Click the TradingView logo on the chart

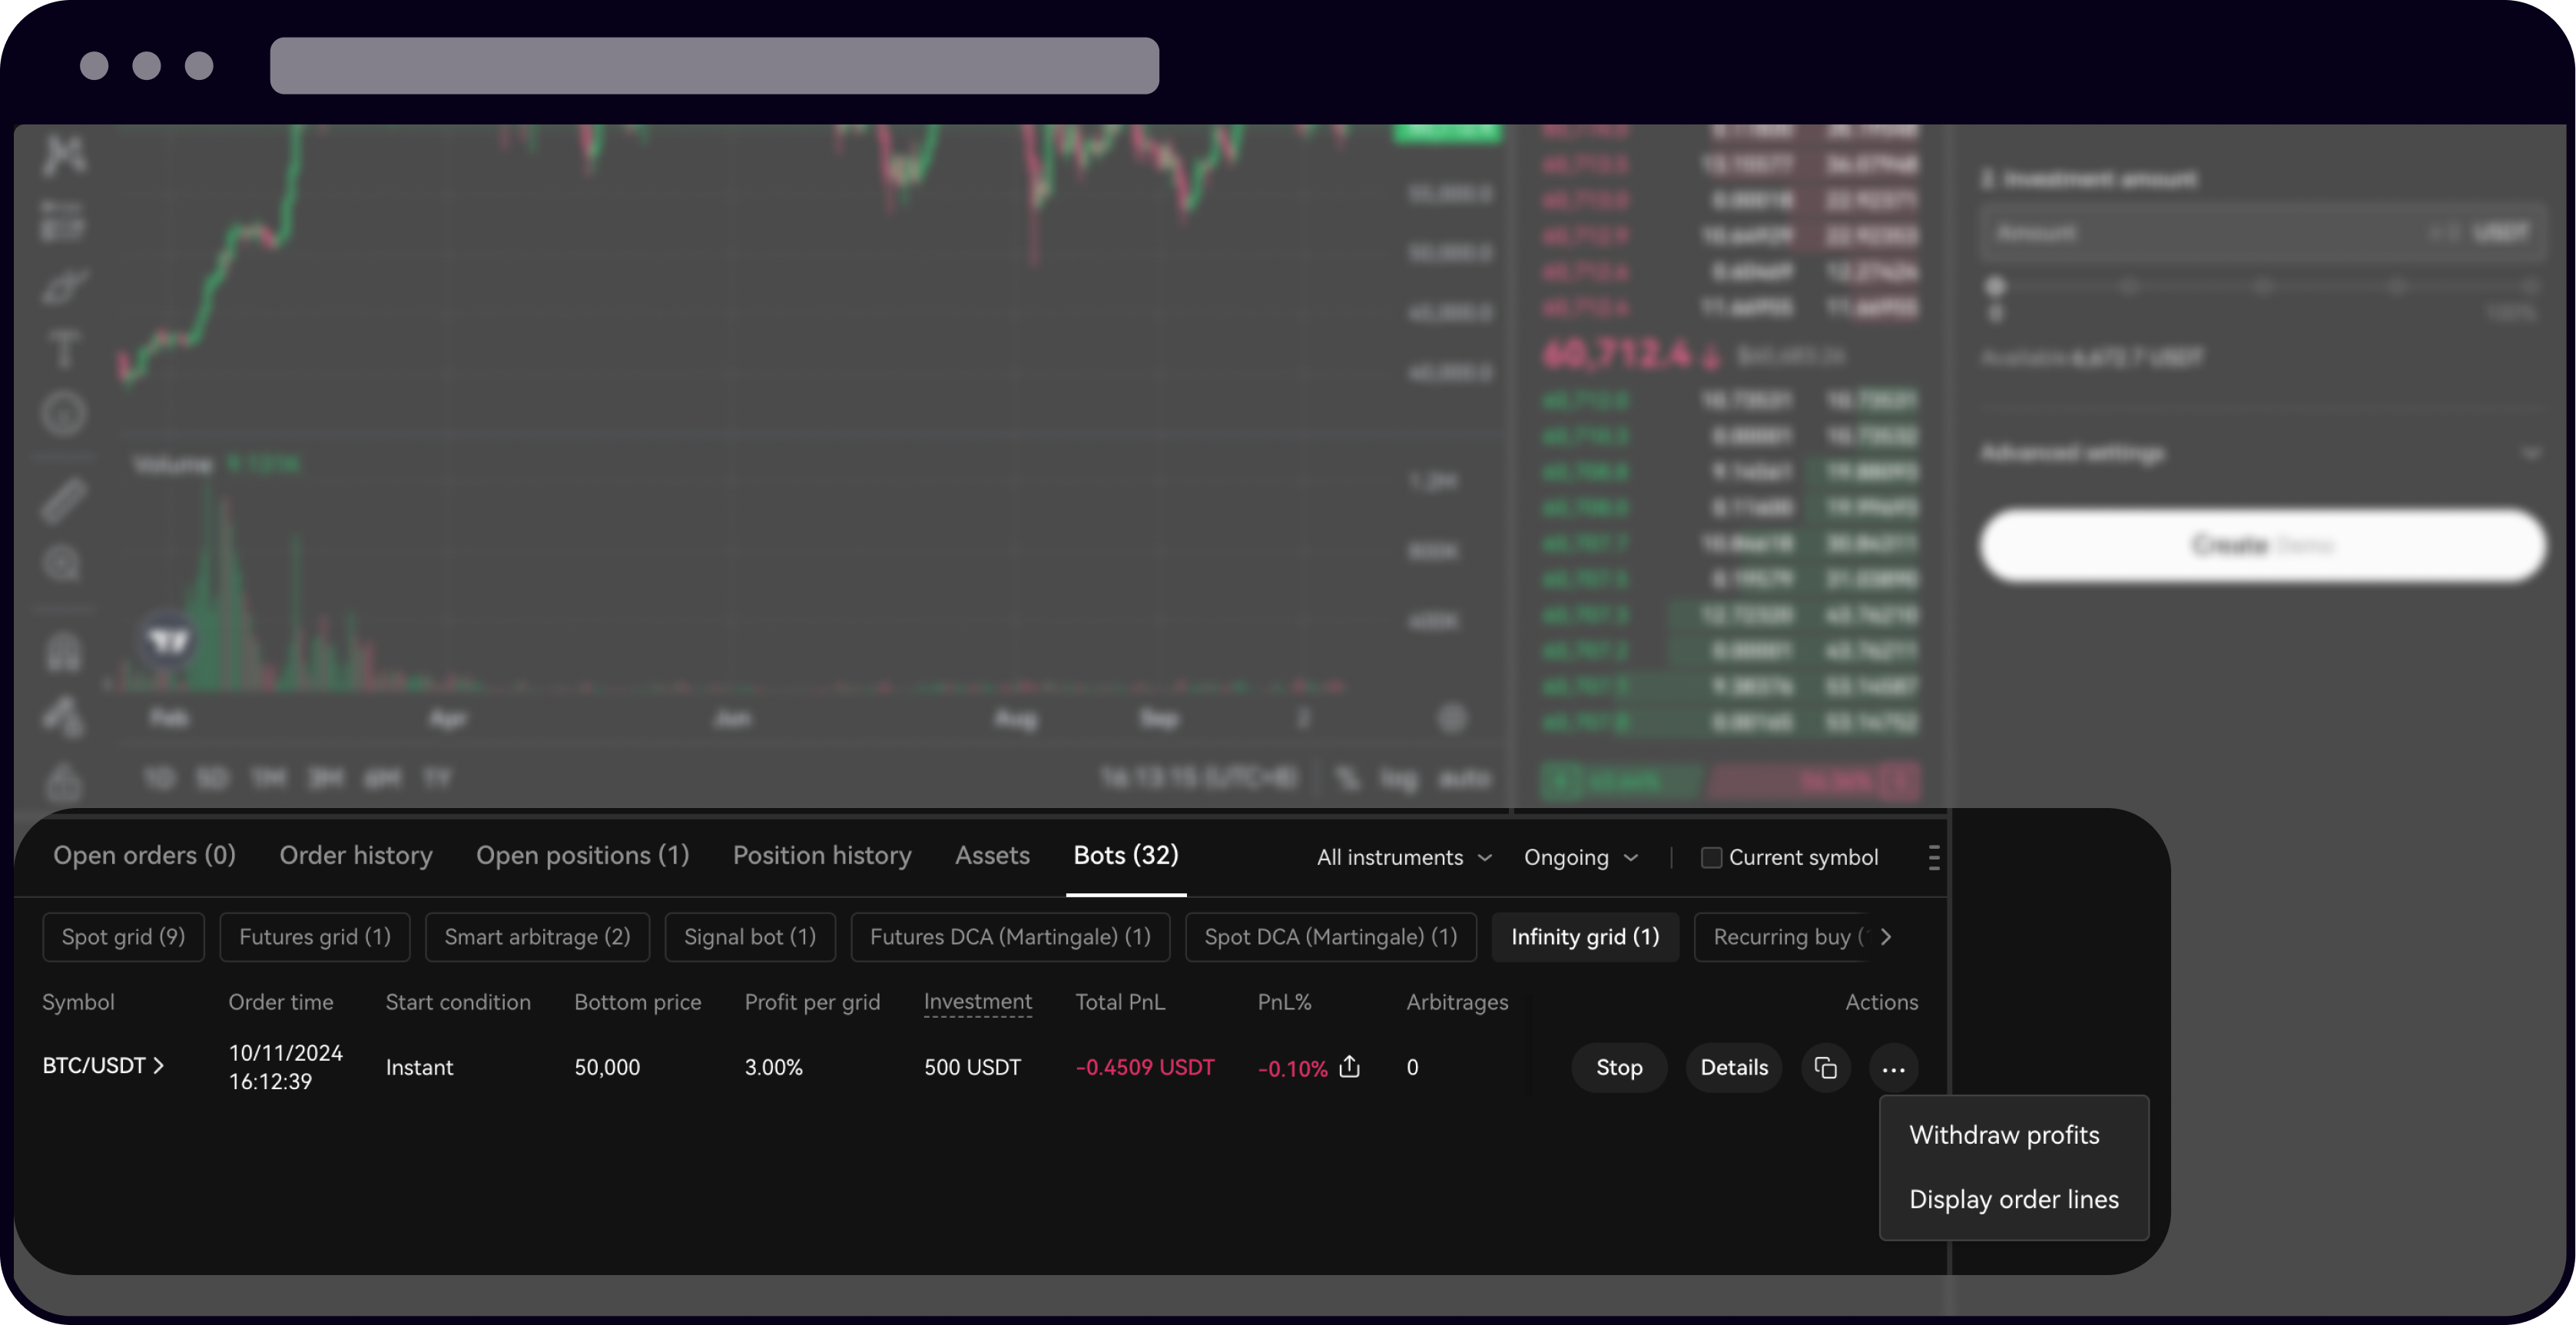pyautogui.click(x=168, y=640)
